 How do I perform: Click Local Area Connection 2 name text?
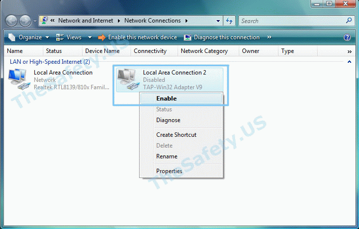[x=174, y=73]
